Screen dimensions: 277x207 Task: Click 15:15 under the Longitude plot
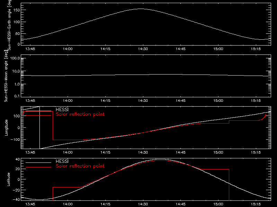pos(256,152)
